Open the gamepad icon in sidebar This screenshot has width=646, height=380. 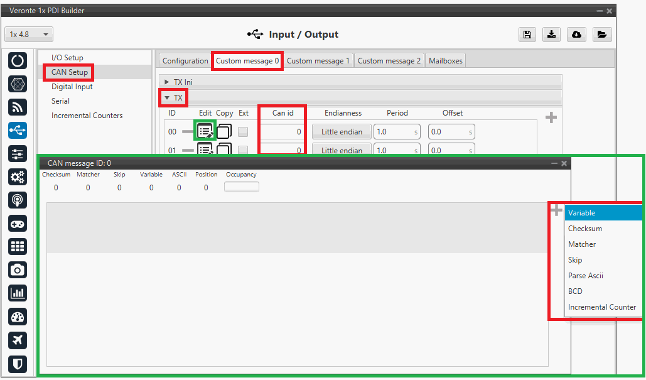pyautogui.click(x=18, y=224)
